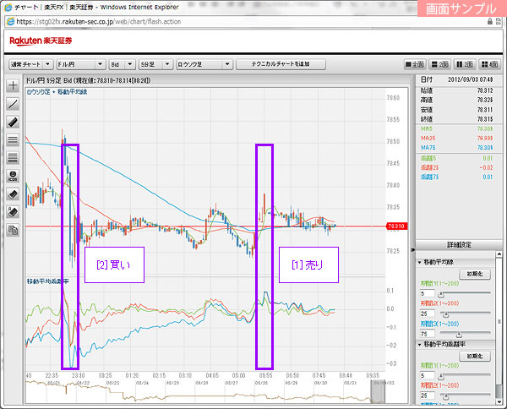This screenshot has width=507, height=409.
Task: Select the horizontal lines tool in left toolbar
Action: (13, 140)
